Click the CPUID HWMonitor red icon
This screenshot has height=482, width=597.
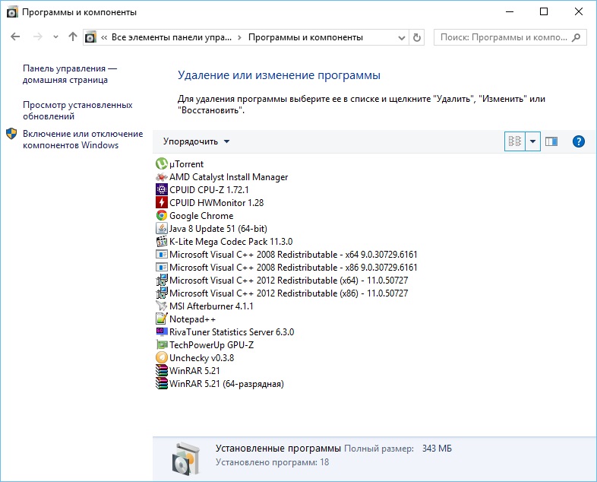(x=162, y=203)
